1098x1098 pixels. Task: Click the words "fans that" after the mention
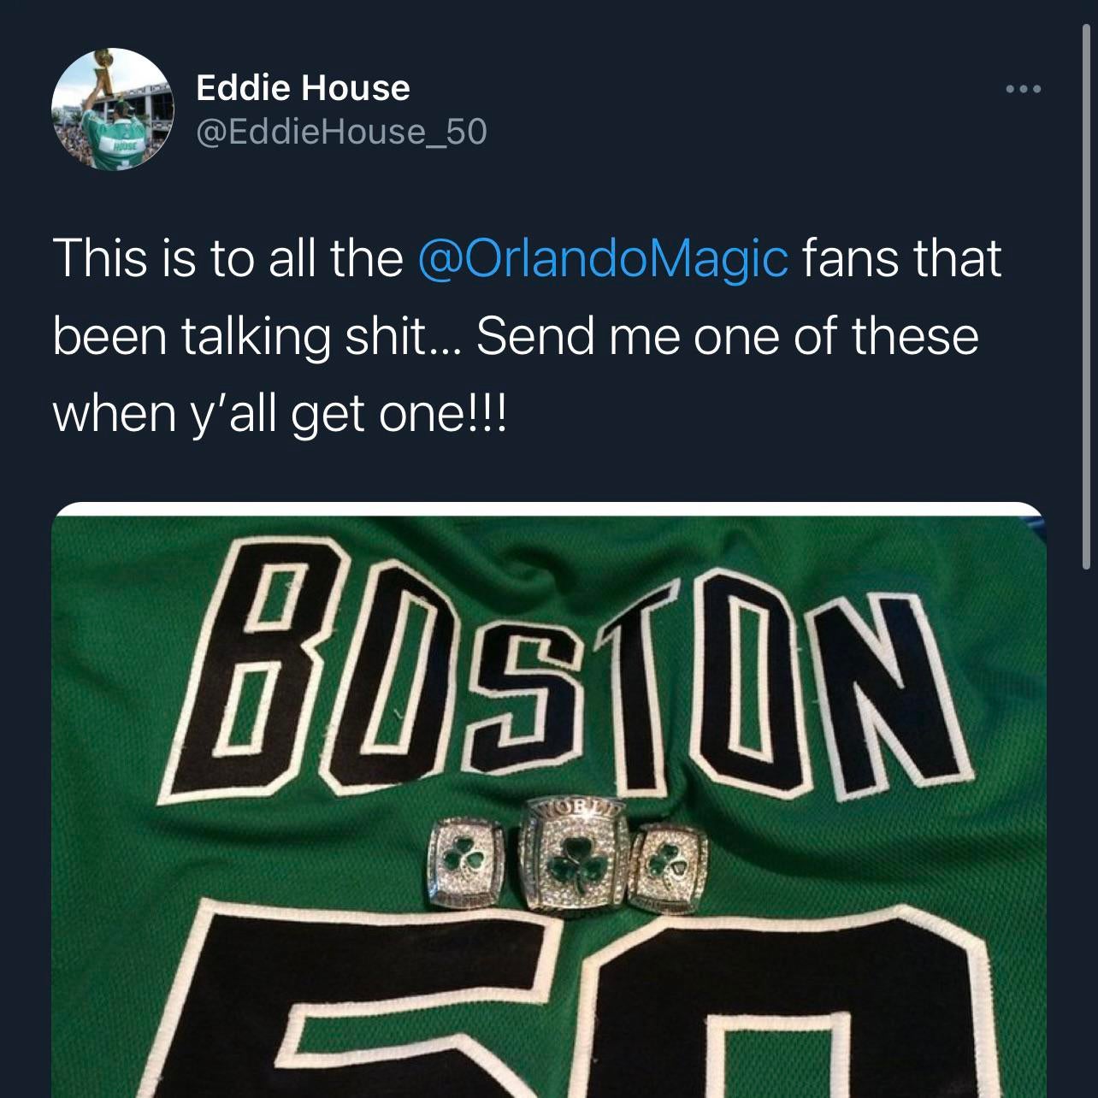click(902, 258)
